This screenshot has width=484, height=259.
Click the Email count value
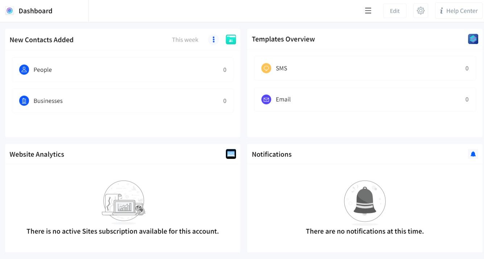pos(467,99)
